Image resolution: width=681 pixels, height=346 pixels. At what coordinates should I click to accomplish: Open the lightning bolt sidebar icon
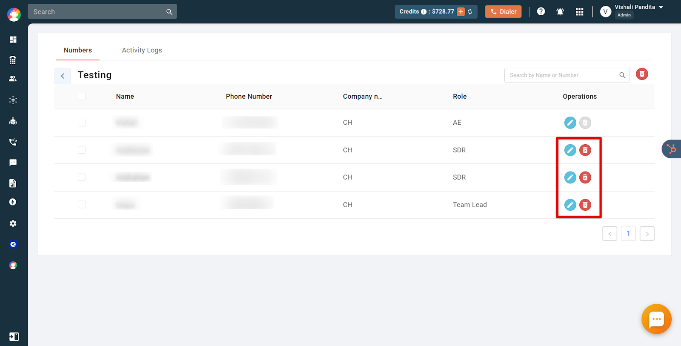click(13, 202)
